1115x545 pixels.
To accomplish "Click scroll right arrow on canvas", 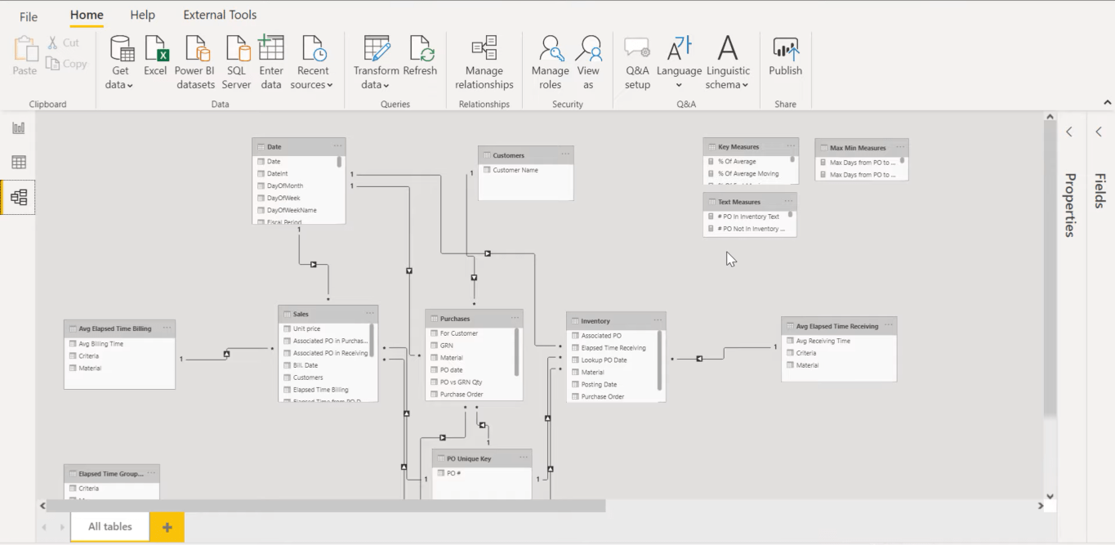I will [x=1041, y=506].
